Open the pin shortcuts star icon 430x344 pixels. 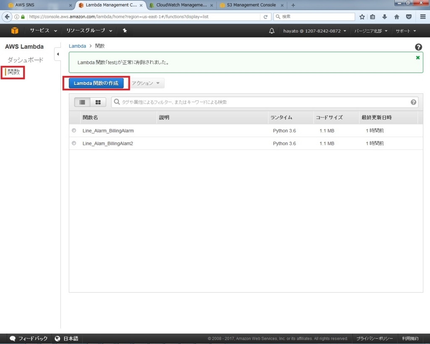(125, 30)
